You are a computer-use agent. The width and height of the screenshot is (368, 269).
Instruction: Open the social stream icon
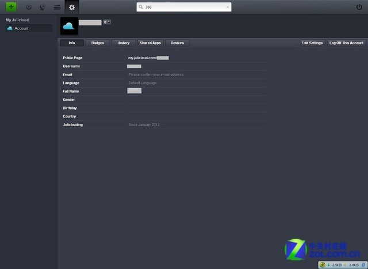43,7
